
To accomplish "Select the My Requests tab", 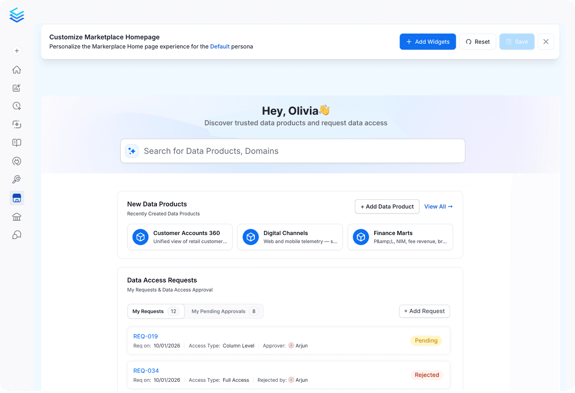I will point(156,311).
